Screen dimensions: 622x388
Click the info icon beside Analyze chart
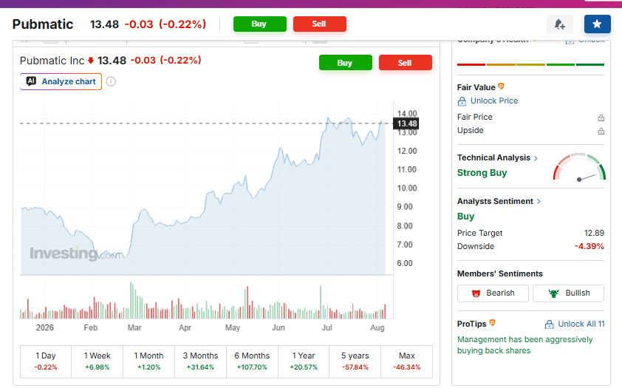tap(111, 82)
